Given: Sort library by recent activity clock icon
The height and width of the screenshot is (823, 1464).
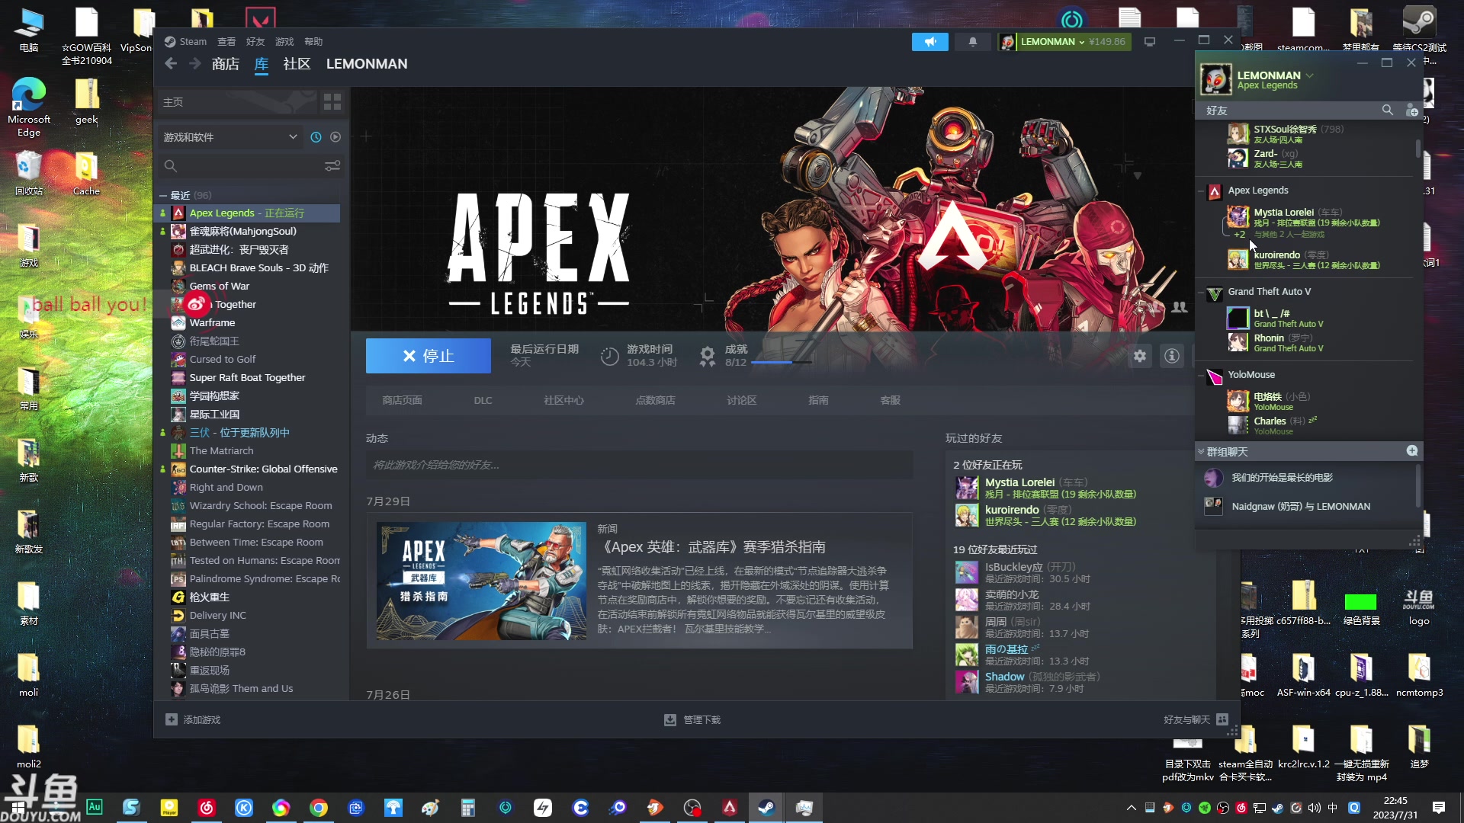Looking at the screenshot, I should (x=316, y=137).
